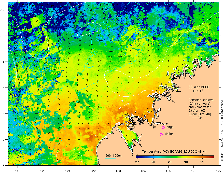The image size is (224, 173).
Task: Click the '16:51Z' time label
Action: [198, 91]
